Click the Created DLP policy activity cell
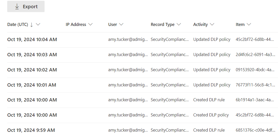 point(211,115)
